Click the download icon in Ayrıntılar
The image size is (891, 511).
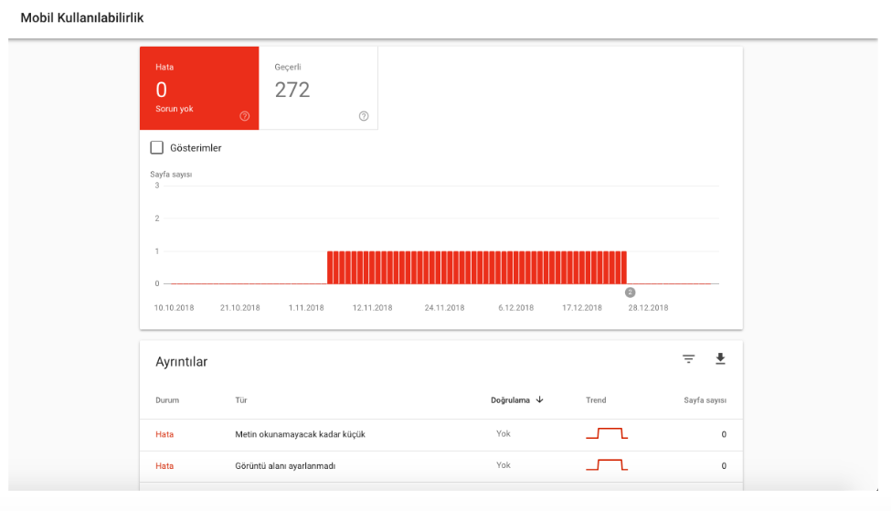pyautogui.click(x=720, y=358)
